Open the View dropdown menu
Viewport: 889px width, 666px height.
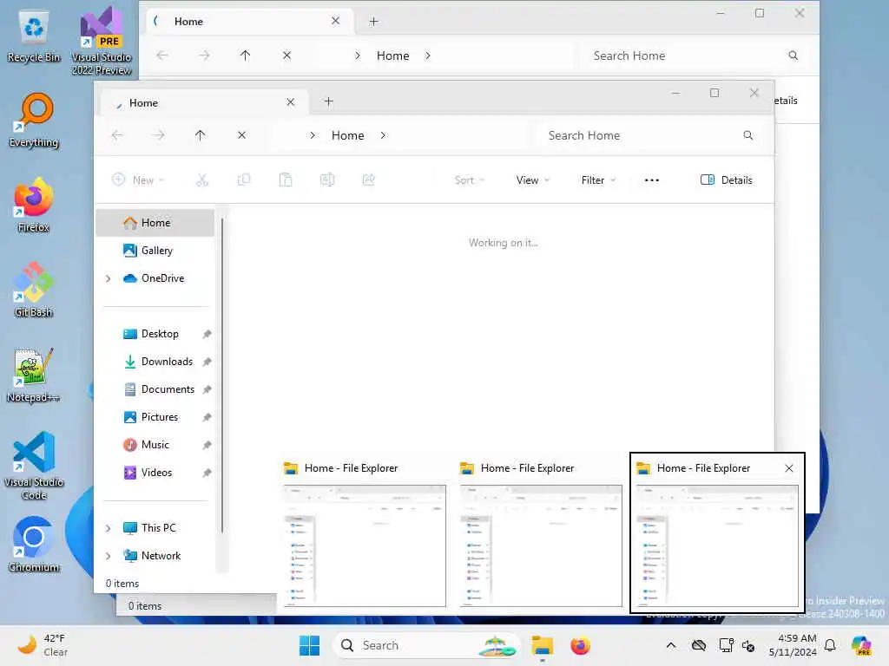click(x=533, y=180)
